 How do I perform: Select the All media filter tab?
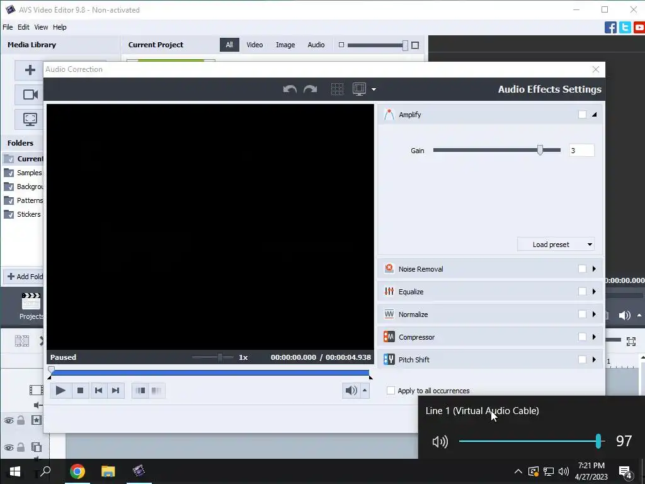(x=229, y=45)
